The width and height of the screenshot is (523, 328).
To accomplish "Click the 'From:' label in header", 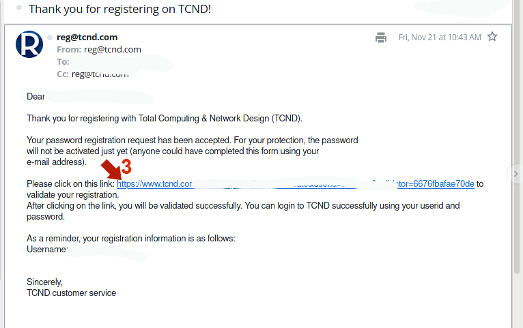I will [69, 49].
